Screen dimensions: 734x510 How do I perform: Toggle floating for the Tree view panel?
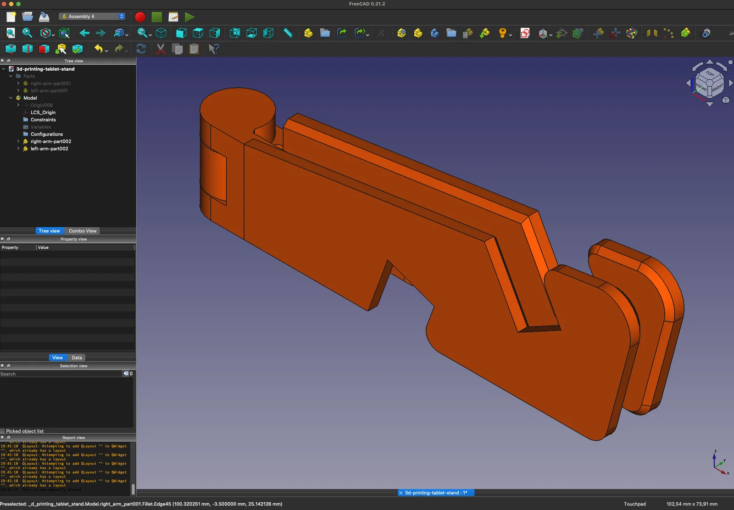pyautogui.click(x=9, y=61)
